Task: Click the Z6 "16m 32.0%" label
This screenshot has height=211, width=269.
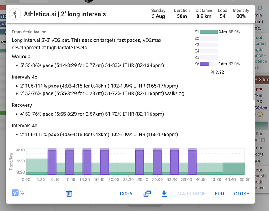Action: pyautogui.click(x=229, y=64)
